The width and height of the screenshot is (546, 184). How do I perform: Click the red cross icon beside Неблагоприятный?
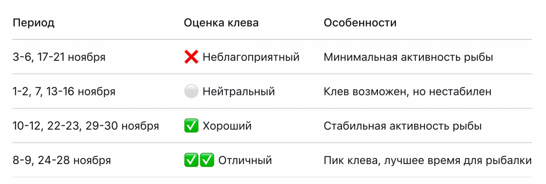pos(191,57)
